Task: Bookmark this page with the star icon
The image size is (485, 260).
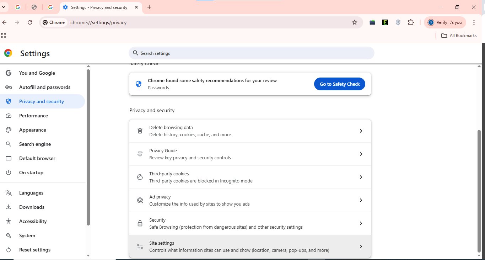Action: [354, 22]
